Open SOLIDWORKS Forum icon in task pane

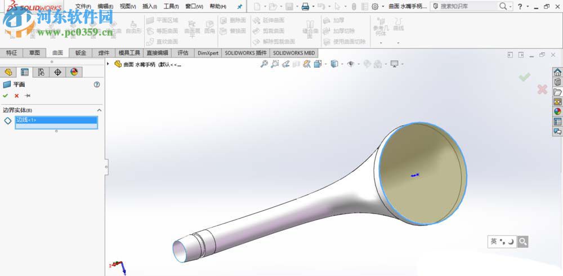557,131
